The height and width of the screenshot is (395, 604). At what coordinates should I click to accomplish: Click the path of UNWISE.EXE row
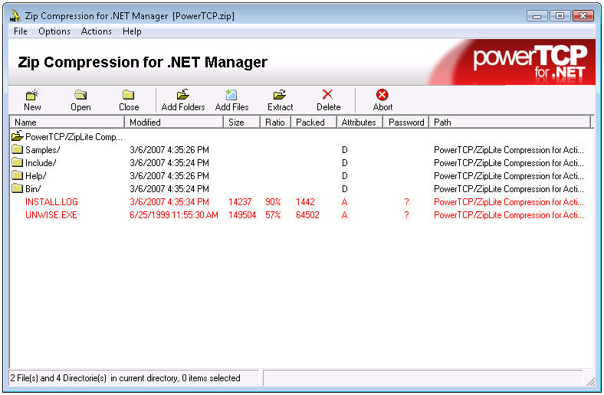click(x=509, y=215)
